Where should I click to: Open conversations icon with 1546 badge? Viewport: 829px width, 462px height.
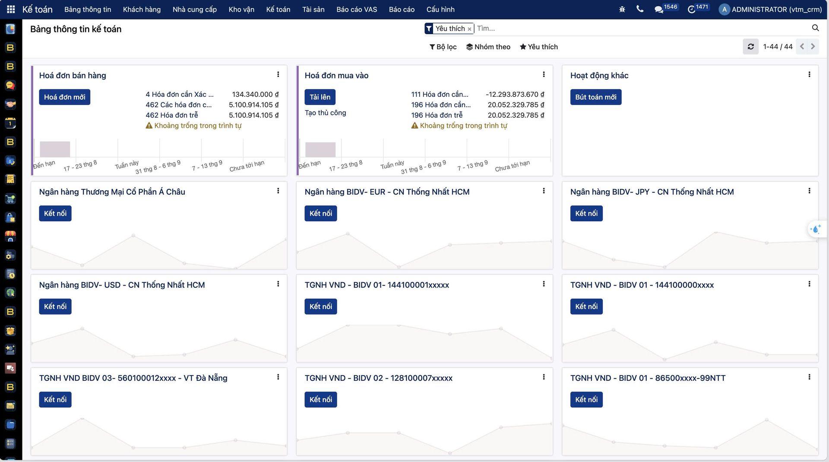coord(659,9)
